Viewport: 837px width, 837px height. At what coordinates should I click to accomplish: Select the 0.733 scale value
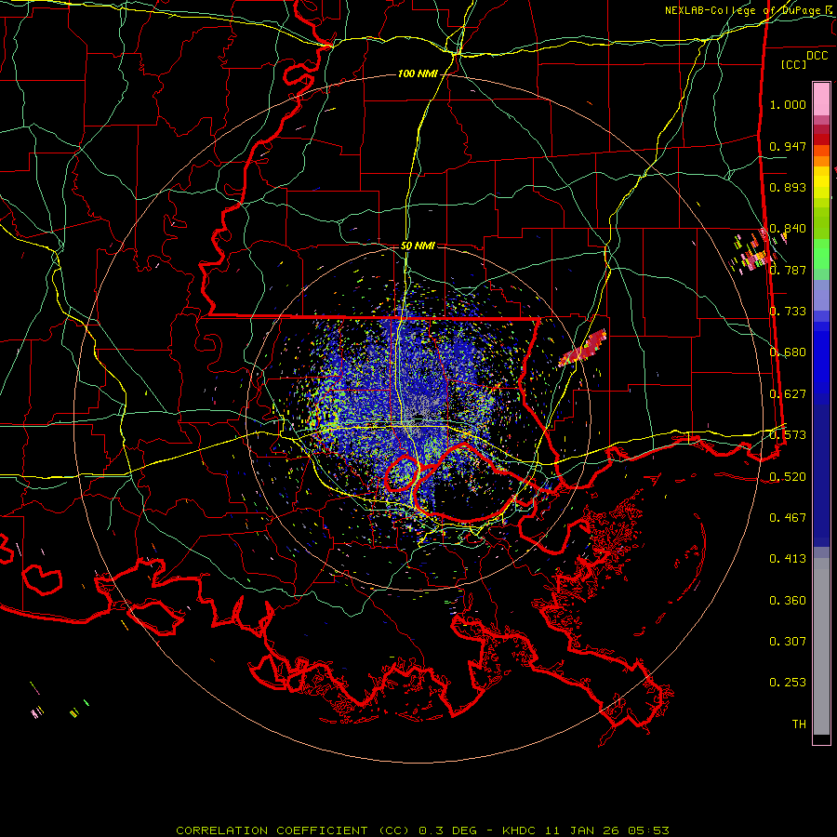coord(788,312)
